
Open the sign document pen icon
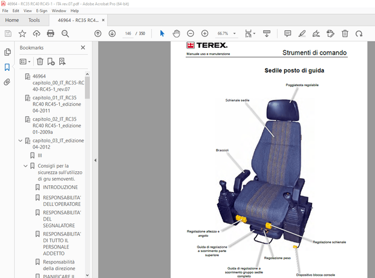[316, 33]
